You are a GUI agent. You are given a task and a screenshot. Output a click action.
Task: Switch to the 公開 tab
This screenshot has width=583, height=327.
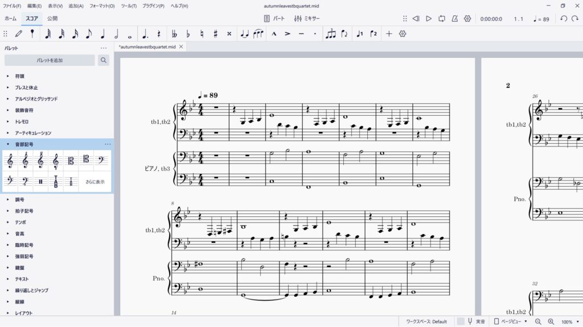click(x=52, y=18)
